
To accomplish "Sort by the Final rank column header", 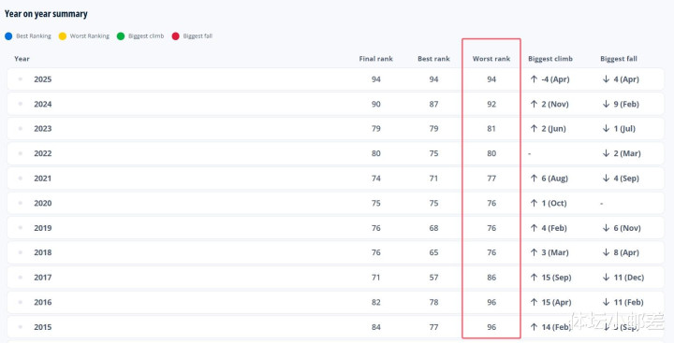I will pyautogui.click(x=376, y=59).
